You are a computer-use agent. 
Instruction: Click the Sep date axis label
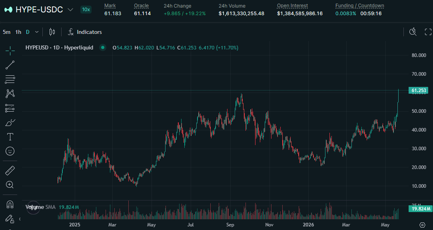[230, 225]
